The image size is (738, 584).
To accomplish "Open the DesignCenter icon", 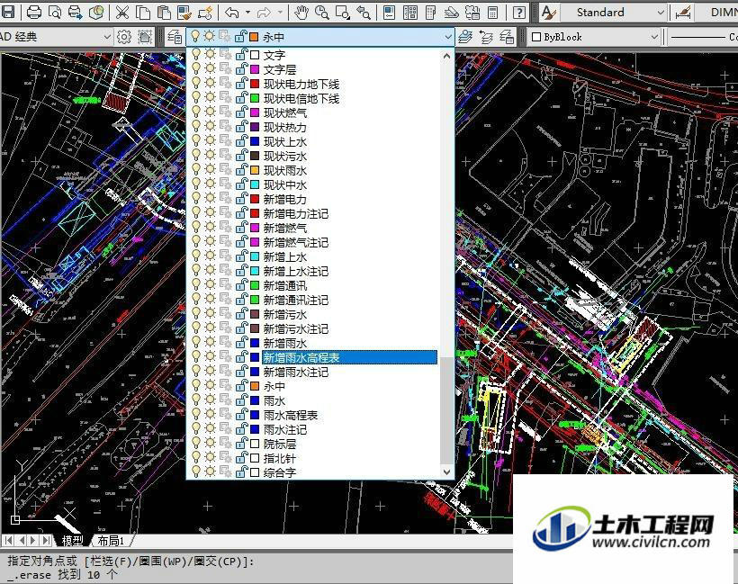I will [x=409, y=12].
